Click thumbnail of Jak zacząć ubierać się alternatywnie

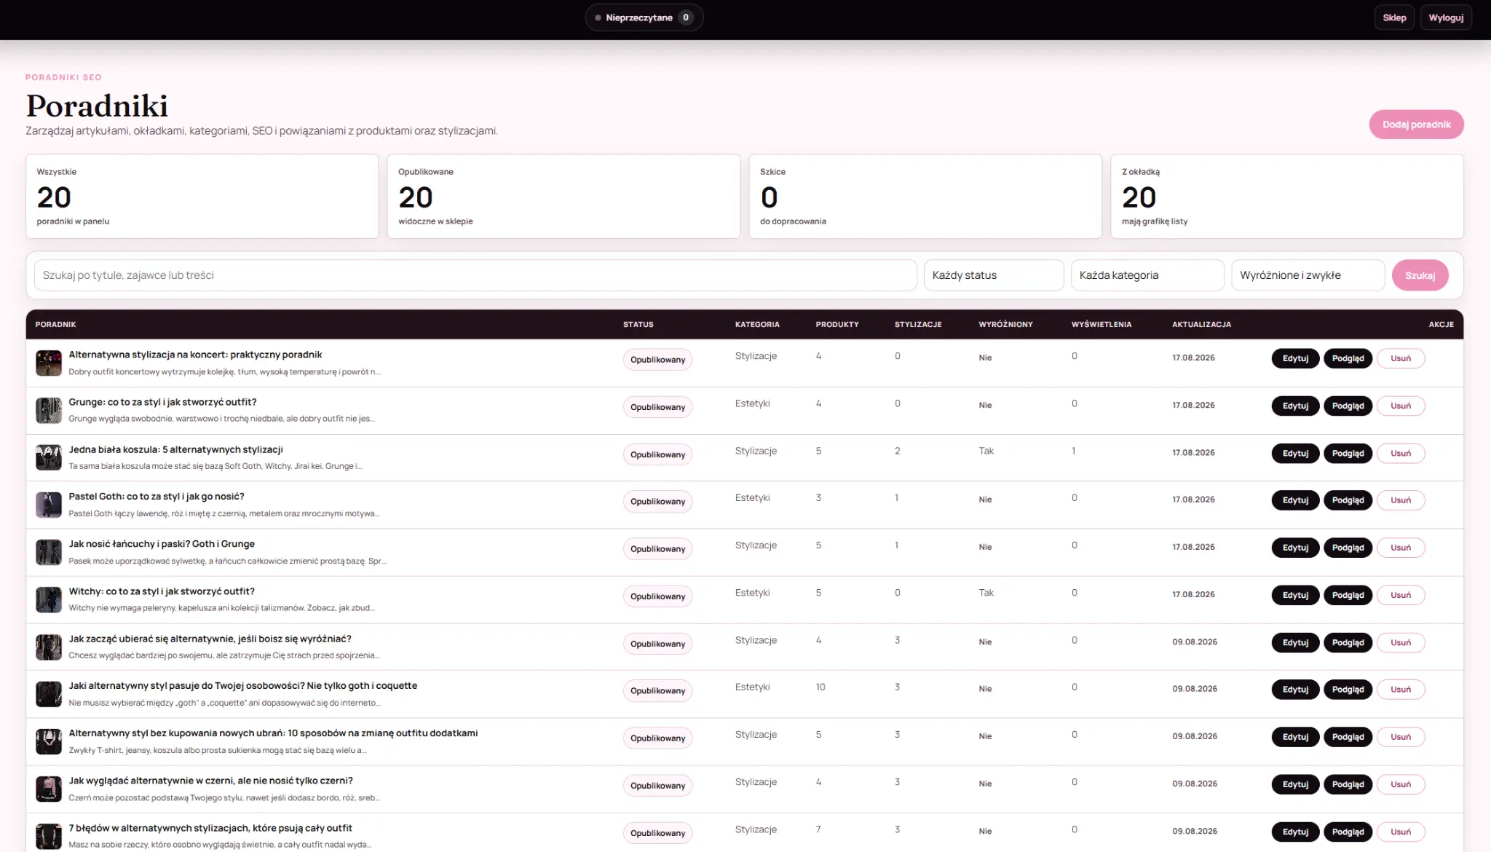point(49,647)
